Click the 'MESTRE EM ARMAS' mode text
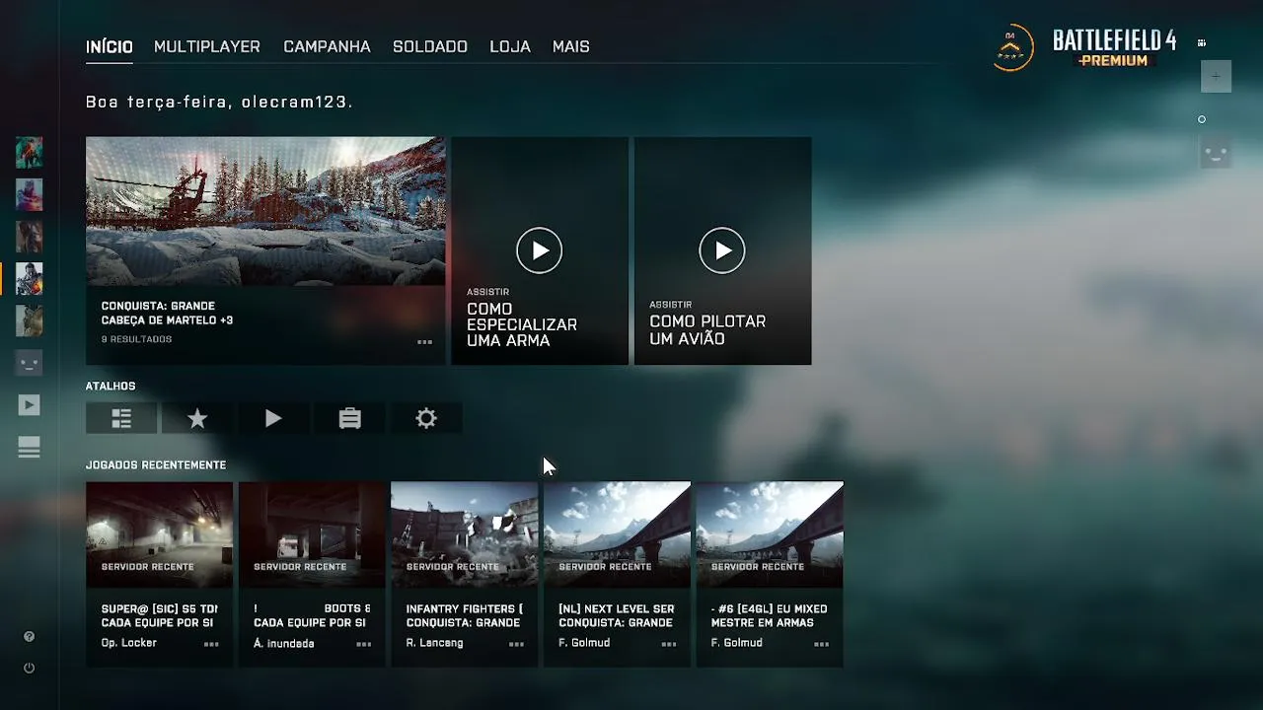 (x=762, y=622)
